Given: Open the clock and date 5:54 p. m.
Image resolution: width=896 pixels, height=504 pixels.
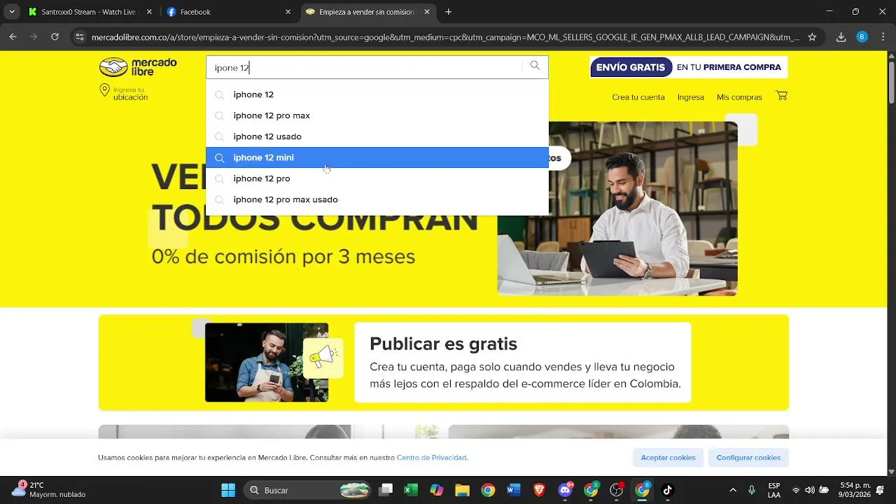Looking at the screenshot, I should 854,490.
